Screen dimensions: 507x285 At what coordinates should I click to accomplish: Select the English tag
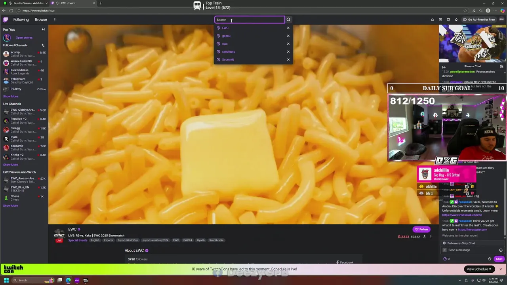point(95,240)
